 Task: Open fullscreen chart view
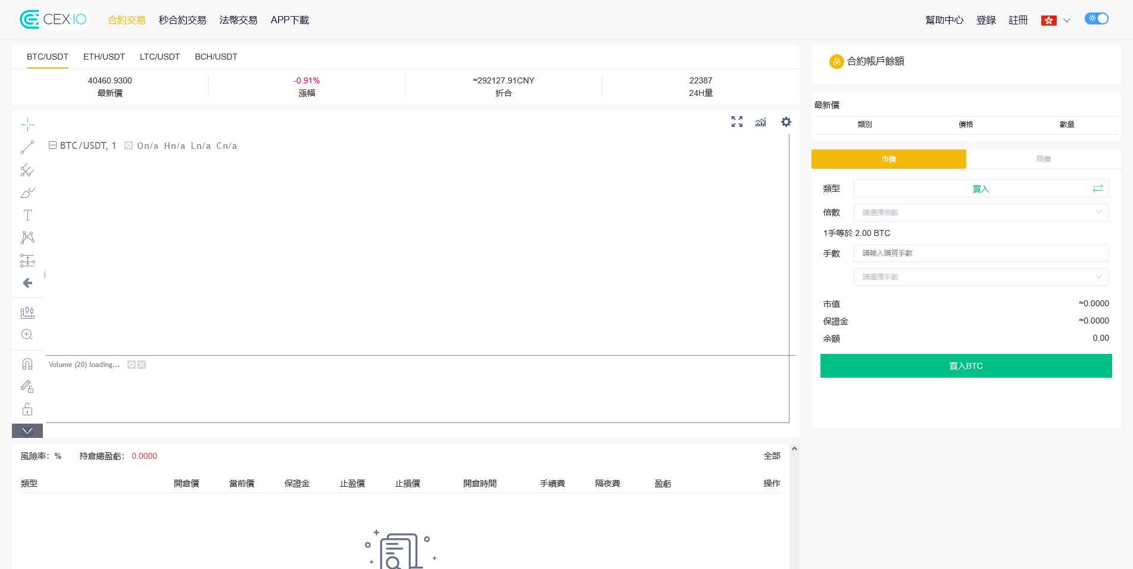click(x=737, y=122)
